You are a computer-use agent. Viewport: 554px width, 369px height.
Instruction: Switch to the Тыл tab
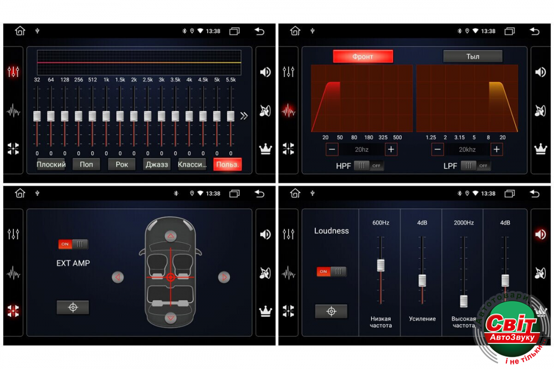point(473,57)
